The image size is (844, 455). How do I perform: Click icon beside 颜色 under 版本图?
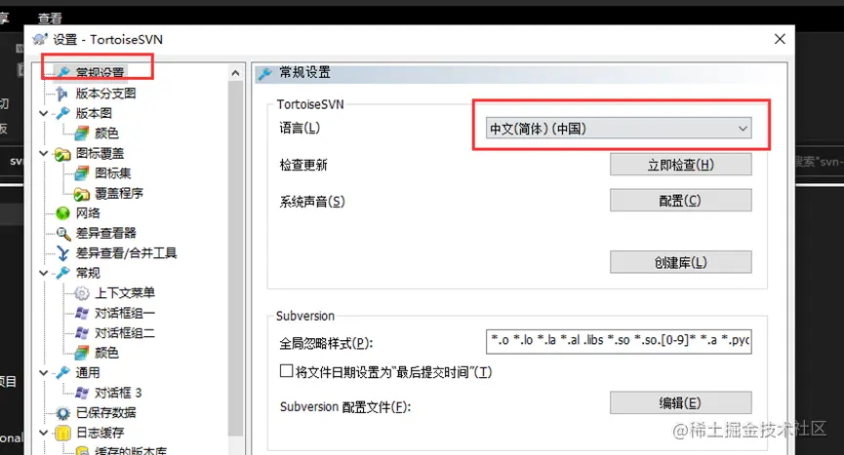(82, 133)
